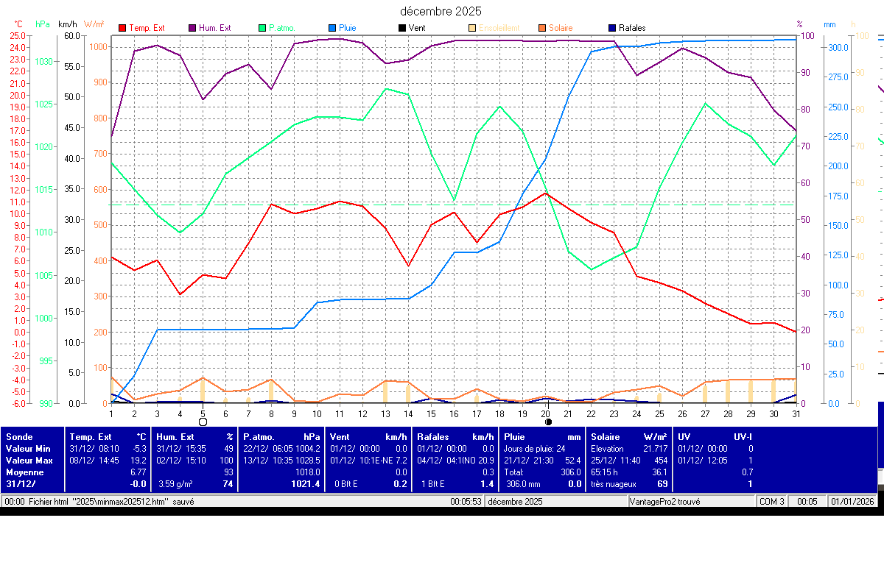The height and width of the screenshot is (579, 884).
Task: Click the 'décembre 2025' chart title
Action: pos(441,11)
